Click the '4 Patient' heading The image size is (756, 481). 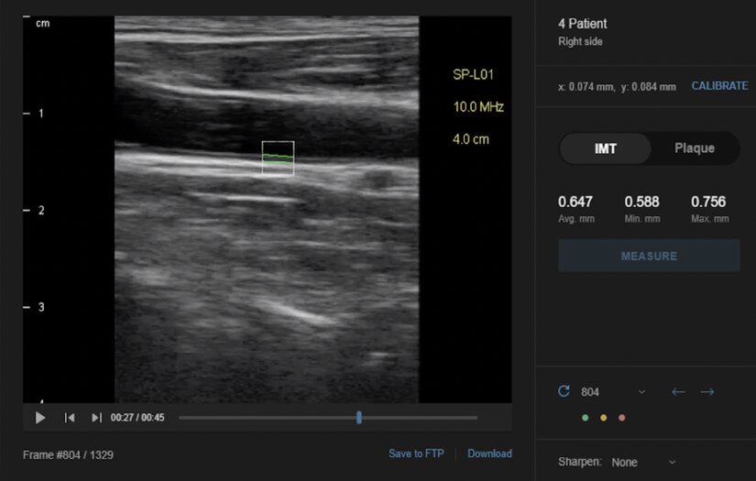pyautogui.click(x=583, y=24)
